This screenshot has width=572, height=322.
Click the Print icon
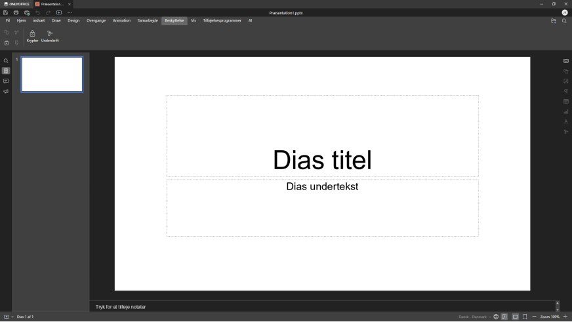(16, 12)
